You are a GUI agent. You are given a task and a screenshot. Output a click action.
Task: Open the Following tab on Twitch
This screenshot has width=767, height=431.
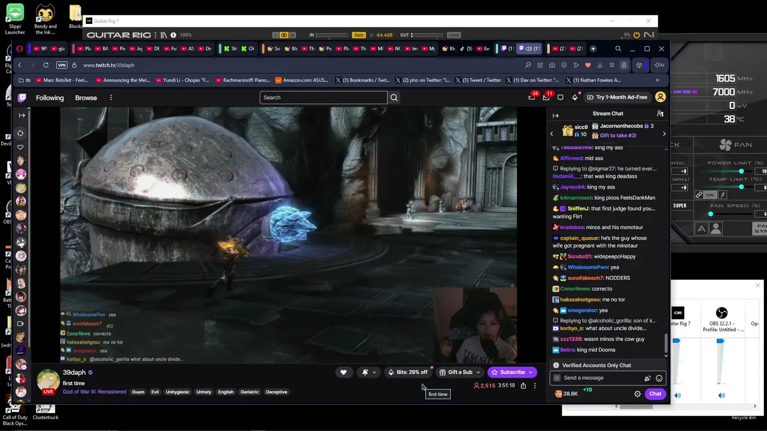50,98
